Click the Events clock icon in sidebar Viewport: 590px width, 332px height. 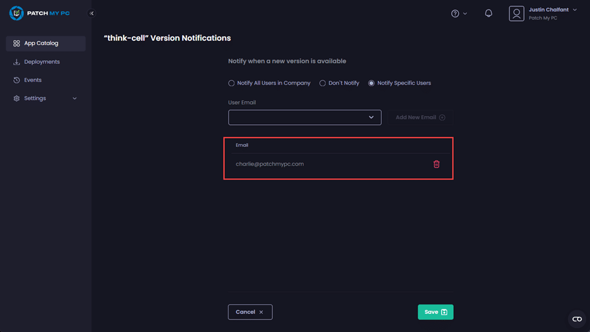17,80
